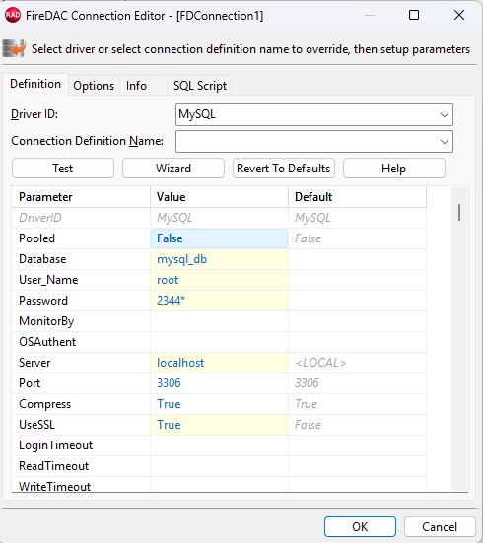Maximize the Connection Editor window
483x543 pixels.
(x=414, y=15)
